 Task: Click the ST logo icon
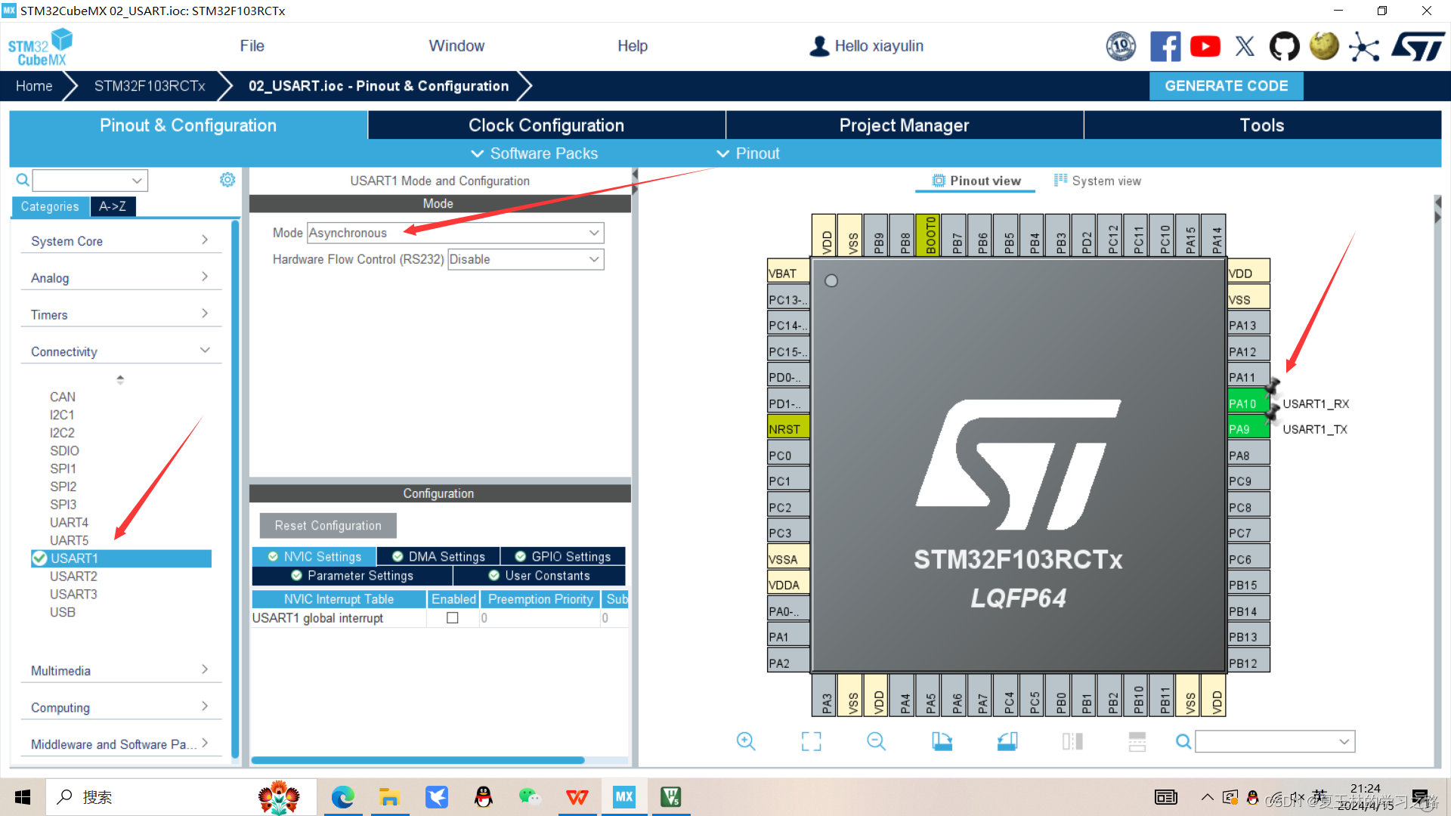[1419, 46]
